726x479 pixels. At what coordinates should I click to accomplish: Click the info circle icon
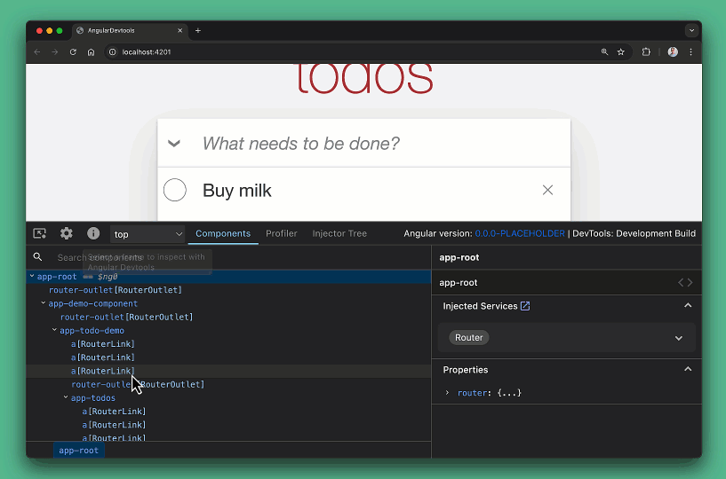93,233
